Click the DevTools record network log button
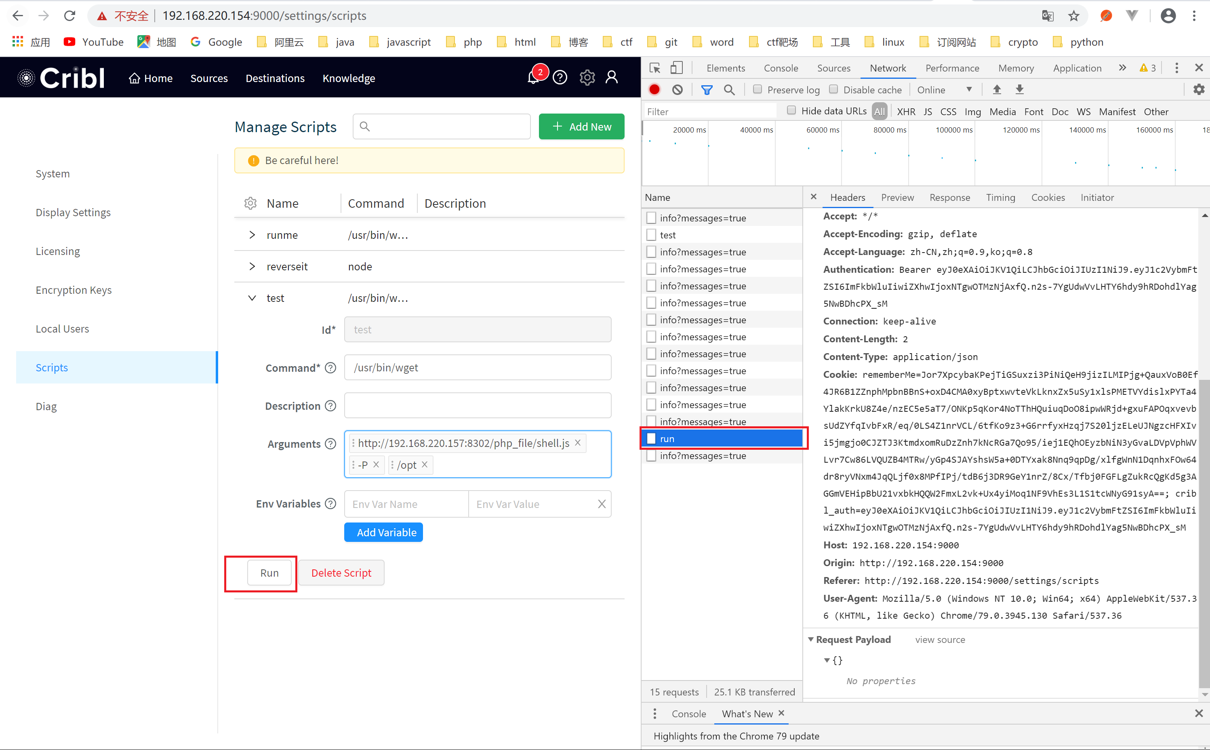The width and height of the screenshot is (1210, 750). (x=654, y=90)
